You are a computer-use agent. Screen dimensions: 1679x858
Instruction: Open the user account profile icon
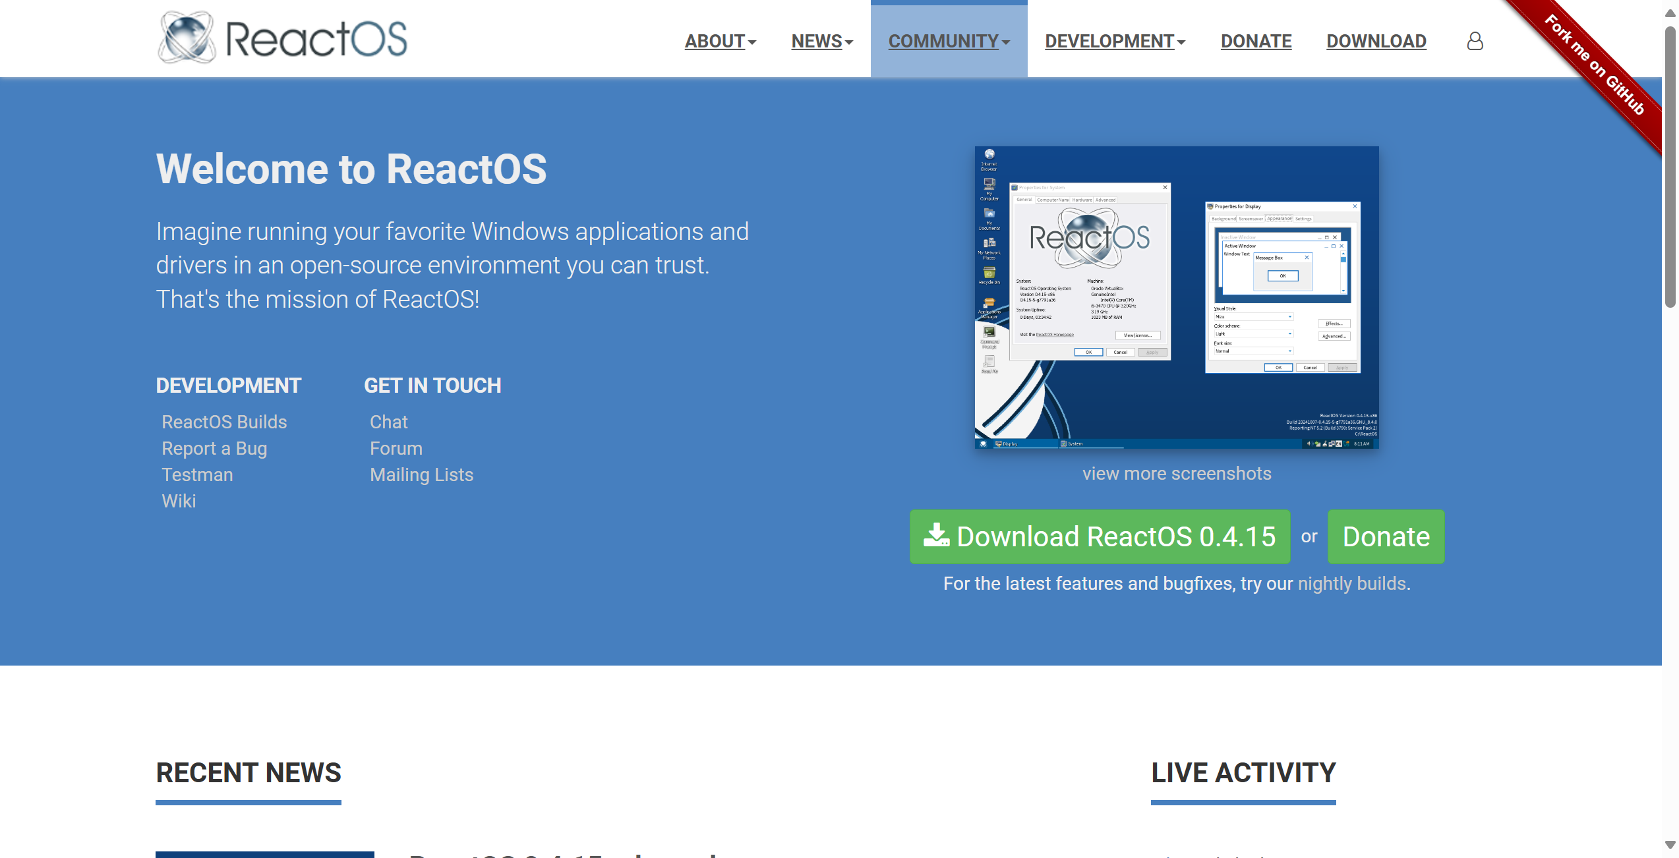(1475, 41)
